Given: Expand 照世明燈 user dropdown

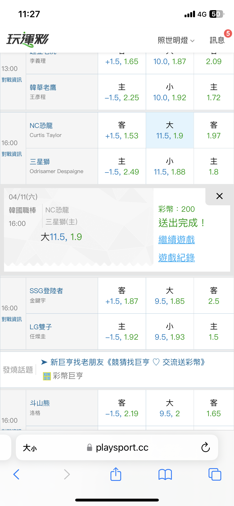Looking at the screenshot, I should click(176, 40).
